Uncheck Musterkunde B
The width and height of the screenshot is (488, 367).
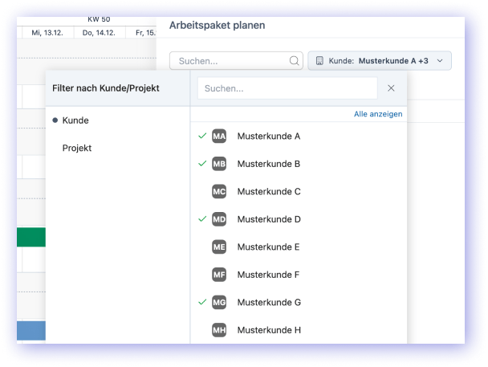pos(299,164)
